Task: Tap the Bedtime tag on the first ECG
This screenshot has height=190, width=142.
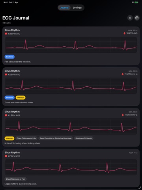Action: point(9,57)
